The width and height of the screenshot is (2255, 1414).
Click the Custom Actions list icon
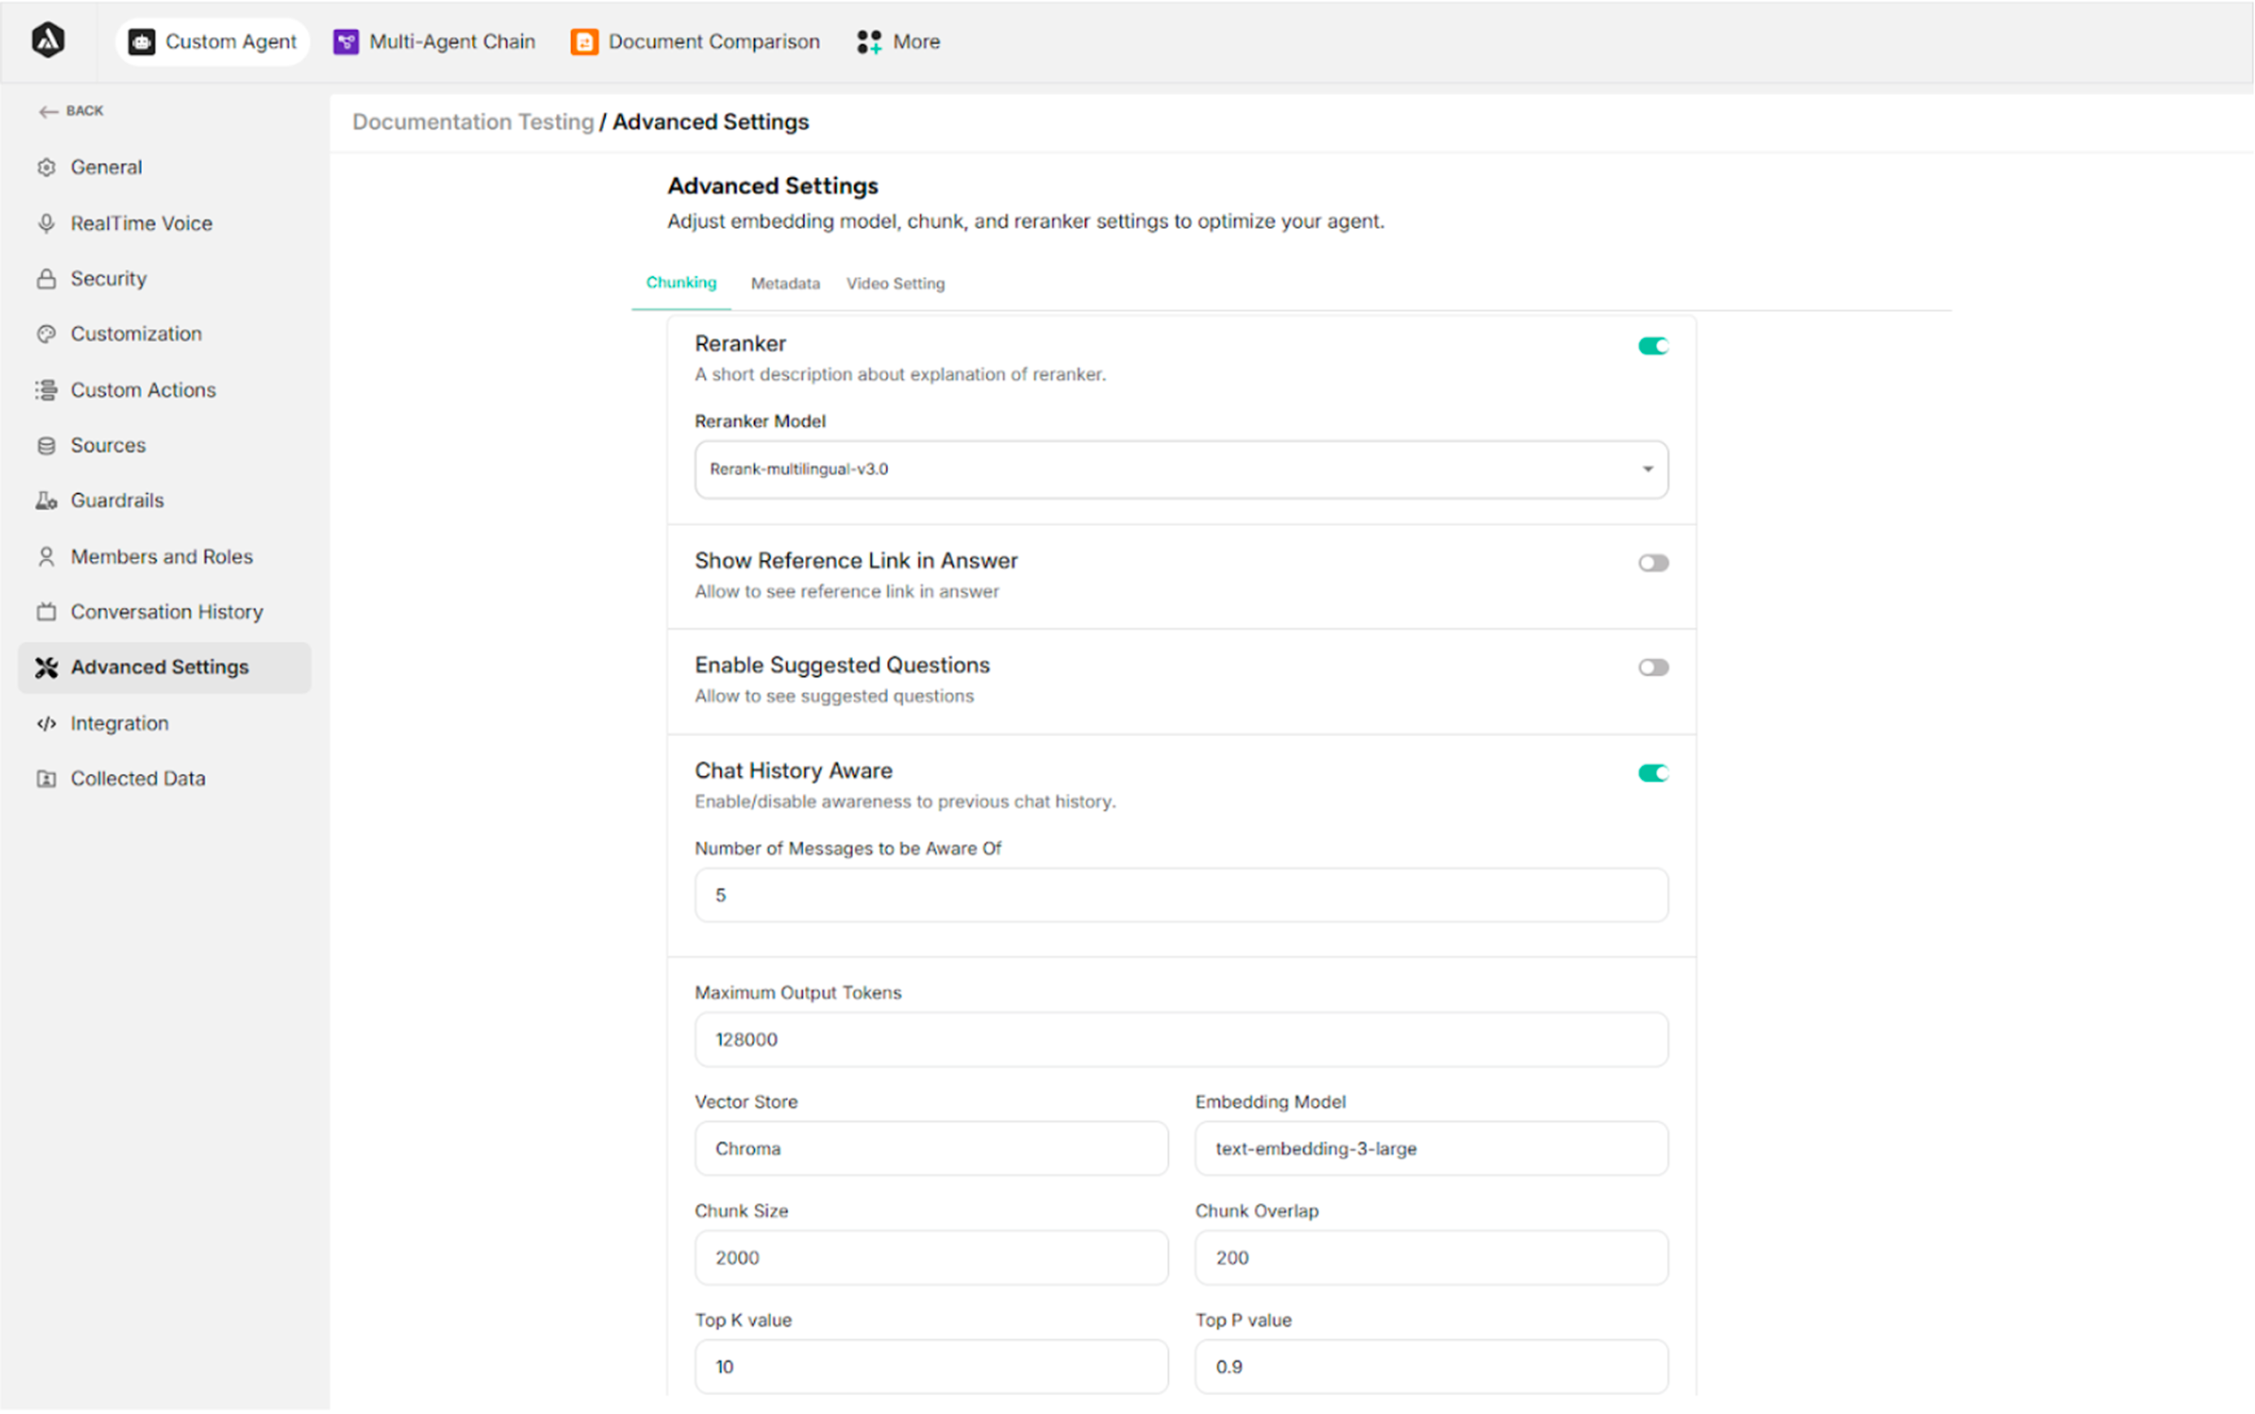coord(46,390)
